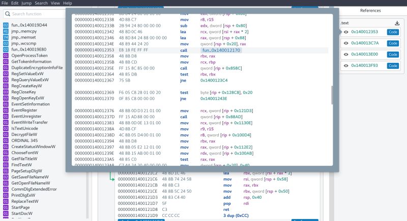Click the Search function input field
407x221 pixels.
click(35, 14)
